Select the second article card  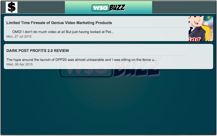[108, 56]
